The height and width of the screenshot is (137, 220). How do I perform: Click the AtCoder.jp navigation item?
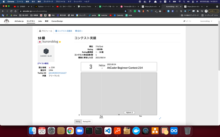coord(19,21)
